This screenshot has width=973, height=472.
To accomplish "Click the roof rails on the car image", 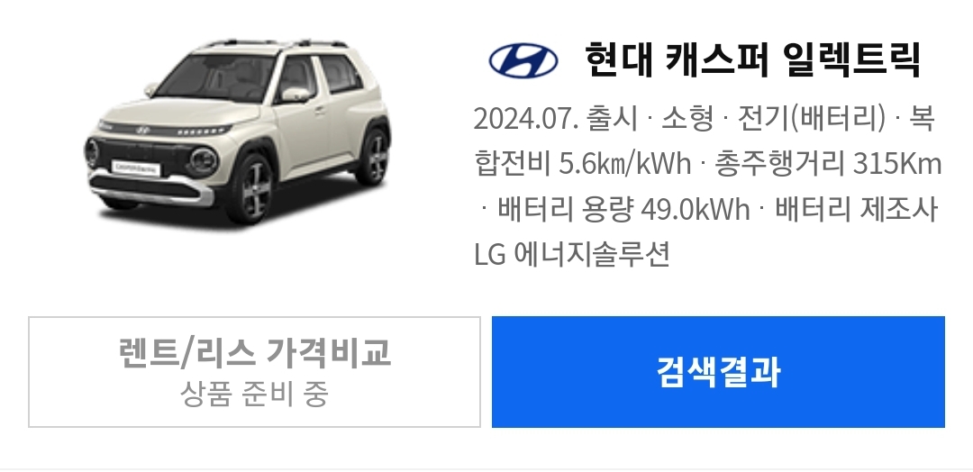I will tap(277, 43).
